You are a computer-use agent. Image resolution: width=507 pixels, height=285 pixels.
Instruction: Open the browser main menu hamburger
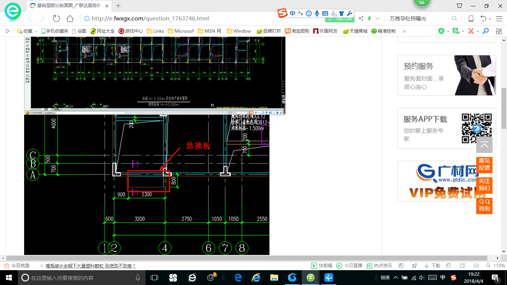(499, 19)
